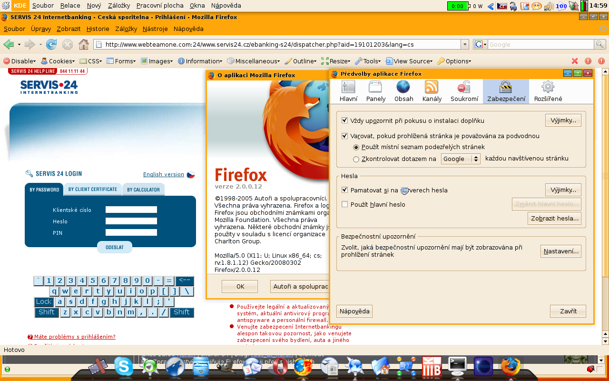Click the forward navigation arrow
Image resolution: width=609 pixels, height=381 pixels.
click(30, 44)
